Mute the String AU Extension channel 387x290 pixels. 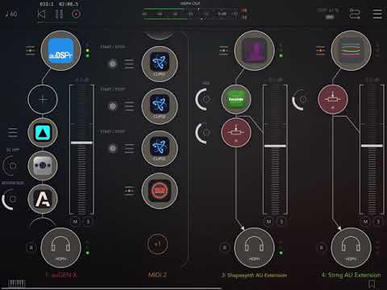[365, 222]
